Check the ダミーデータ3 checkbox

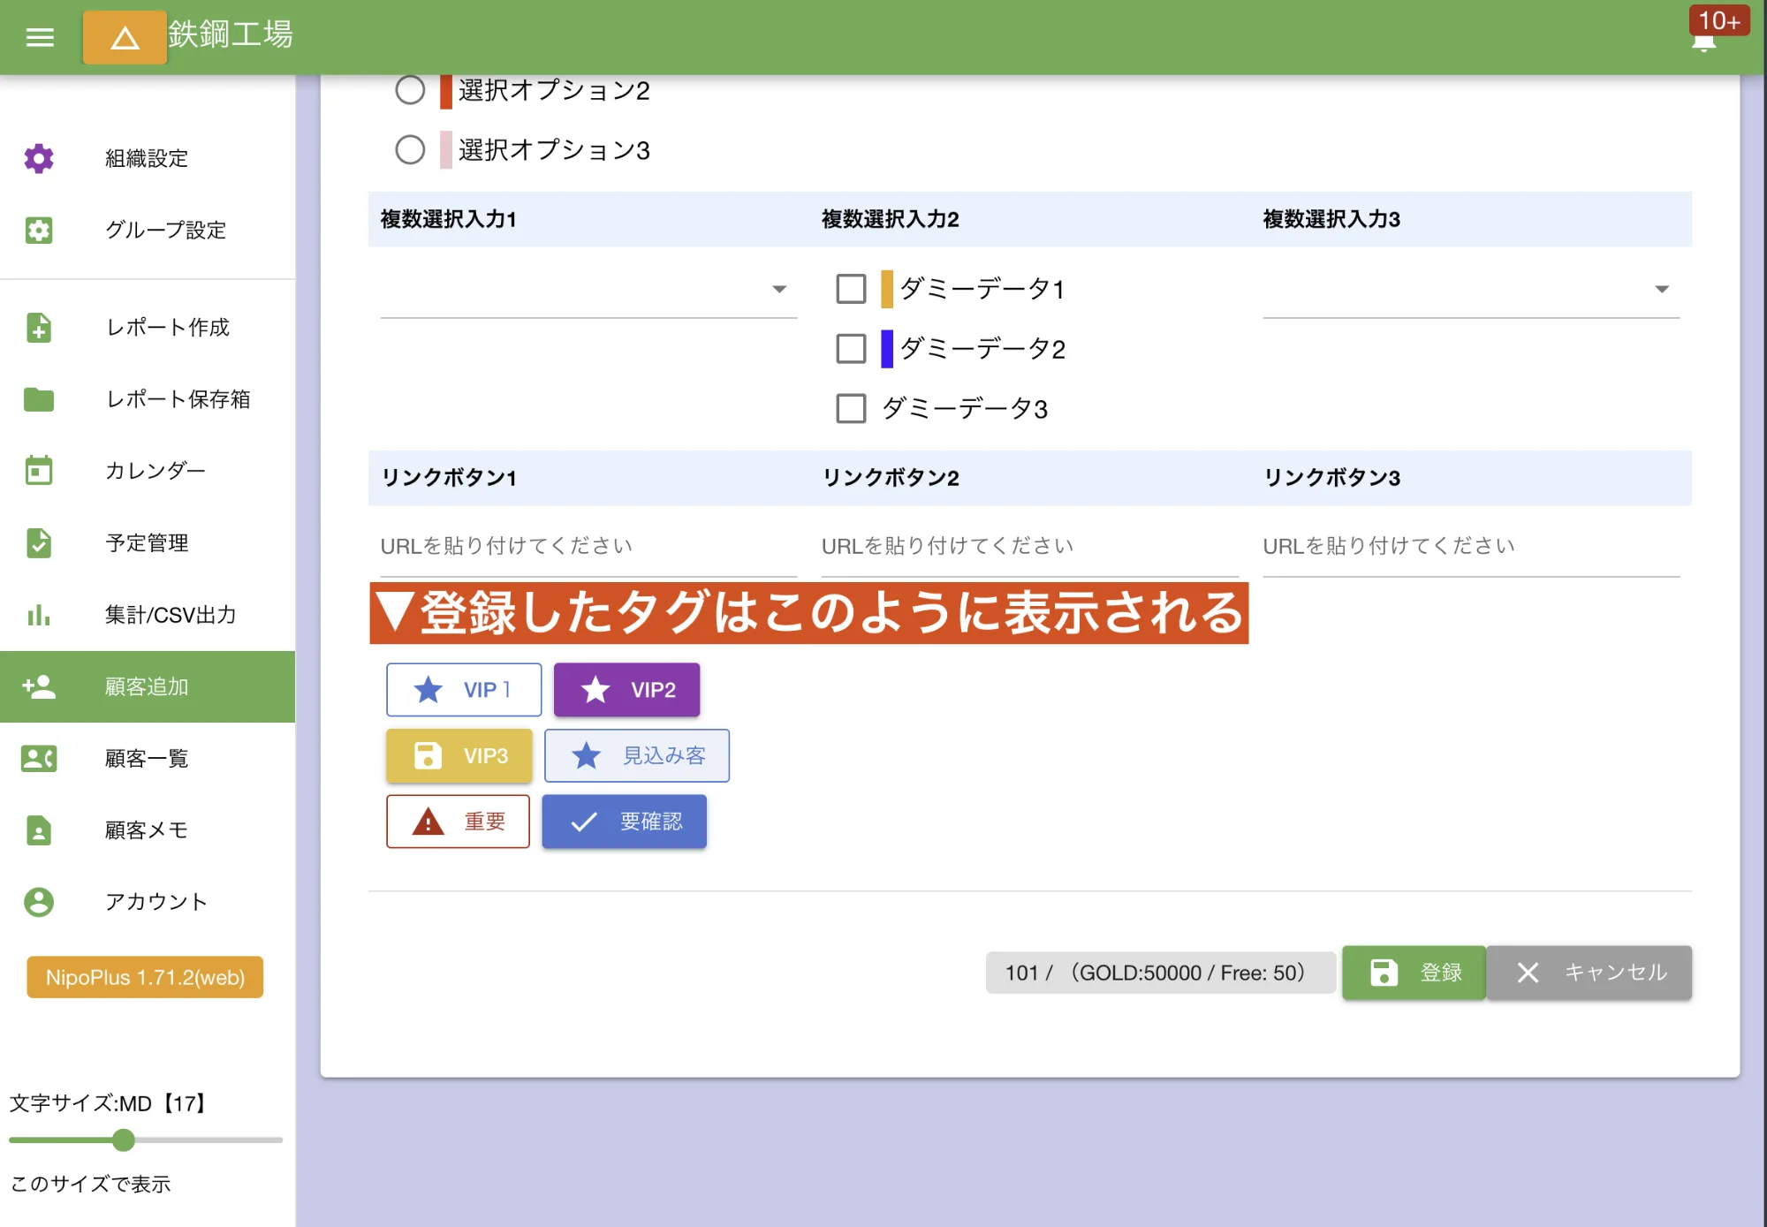coord(851,408)
